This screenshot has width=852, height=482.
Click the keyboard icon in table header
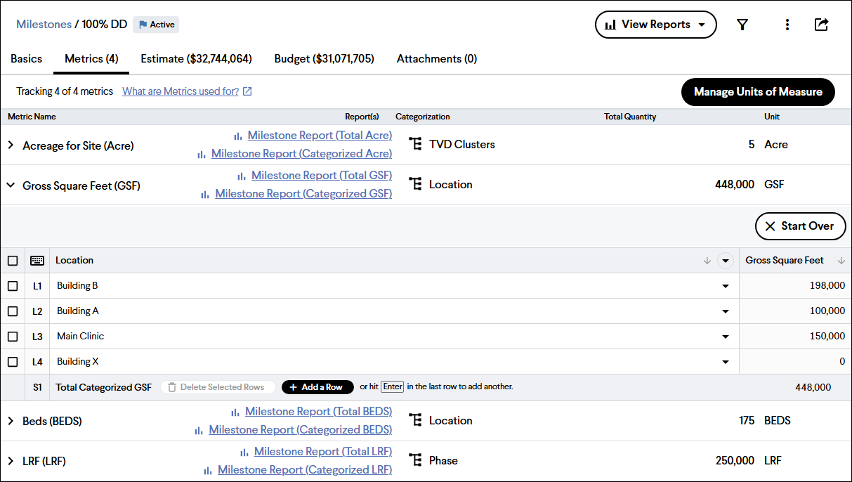[x=37, y=261]
